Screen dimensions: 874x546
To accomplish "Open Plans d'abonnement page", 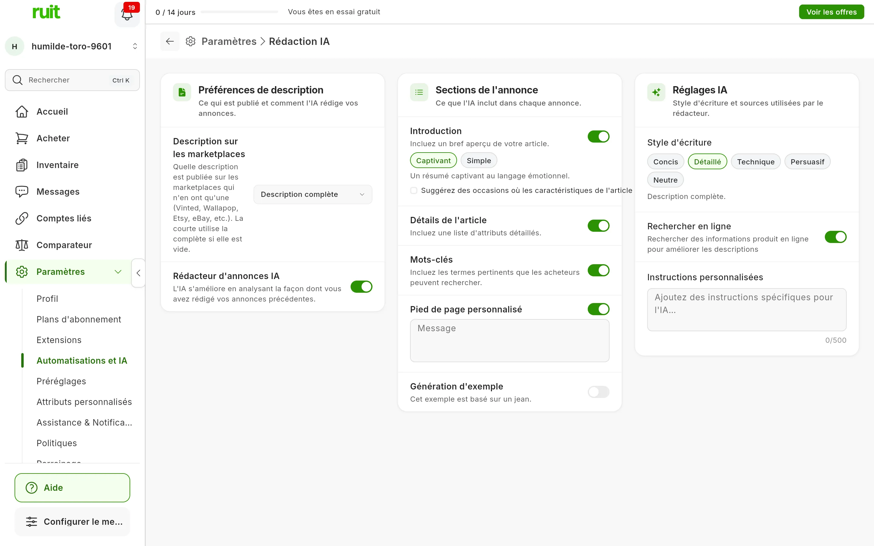I will (x=79, y=319).
